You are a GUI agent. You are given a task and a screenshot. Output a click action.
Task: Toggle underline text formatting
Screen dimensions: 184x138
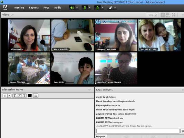[24, 96]
